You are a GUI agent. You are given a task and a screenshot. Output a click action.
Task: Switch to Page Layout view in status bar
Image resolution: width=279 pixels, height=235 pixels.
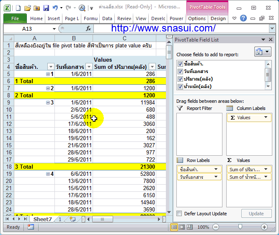[182, 227]
